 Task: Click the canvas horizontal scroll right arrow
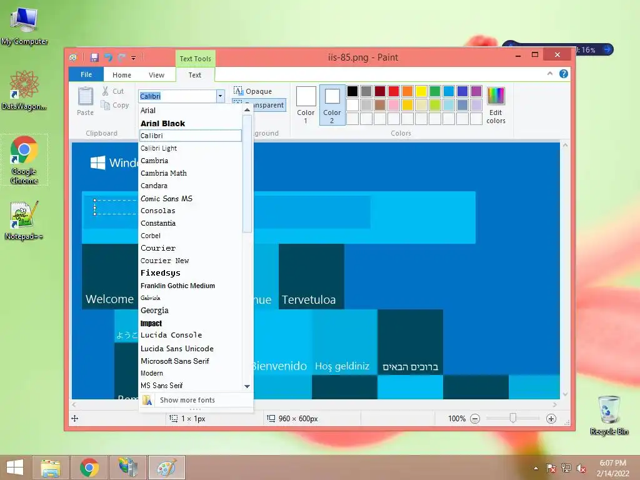coord(555,405)
